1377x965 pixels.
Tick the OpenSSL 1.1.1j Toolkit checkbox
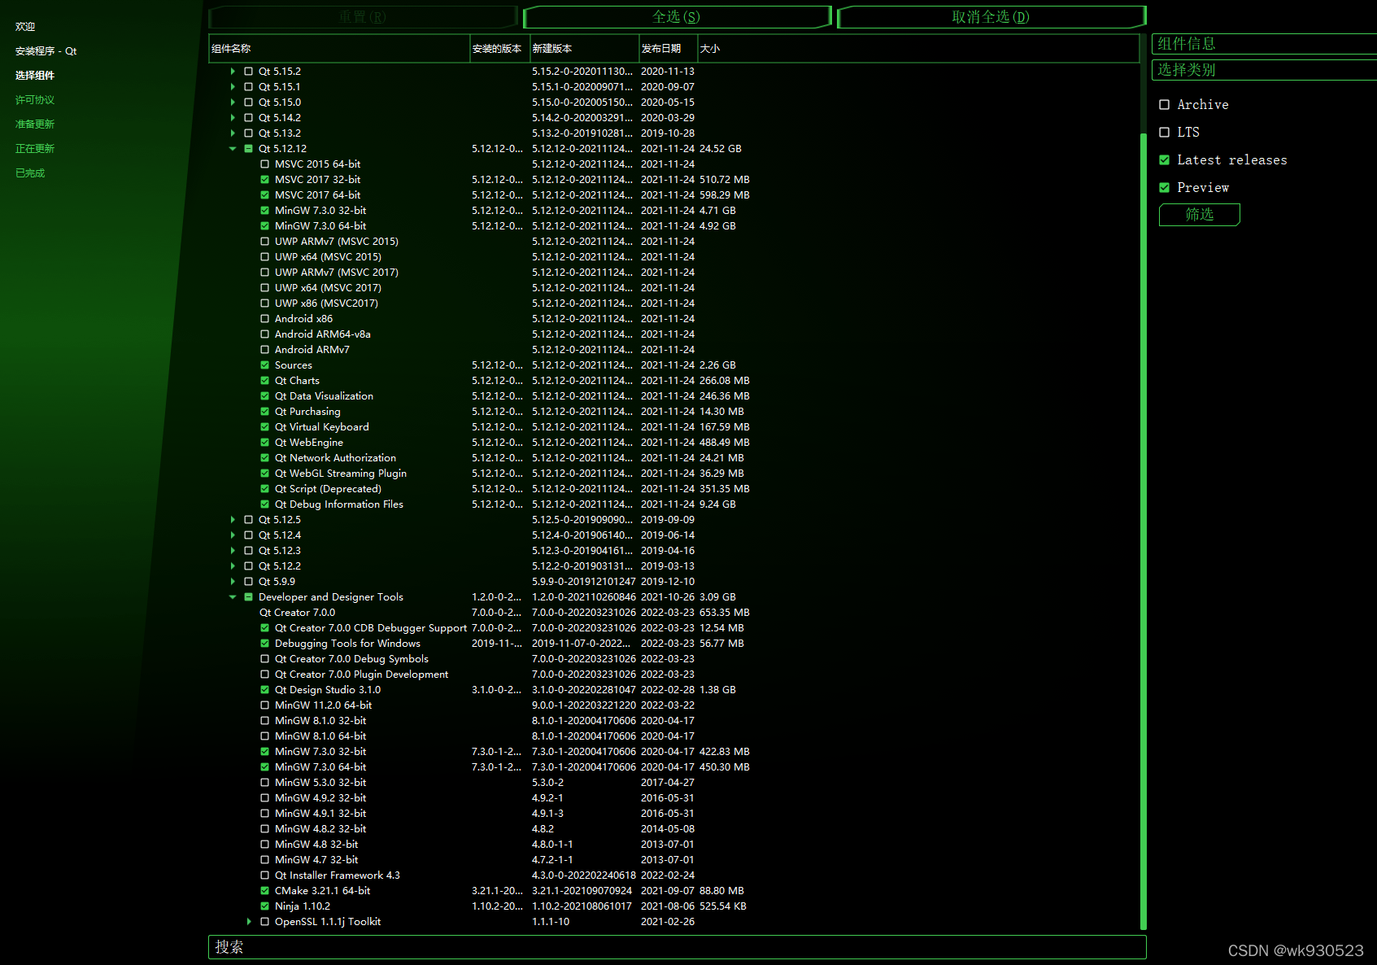[264, 922]
